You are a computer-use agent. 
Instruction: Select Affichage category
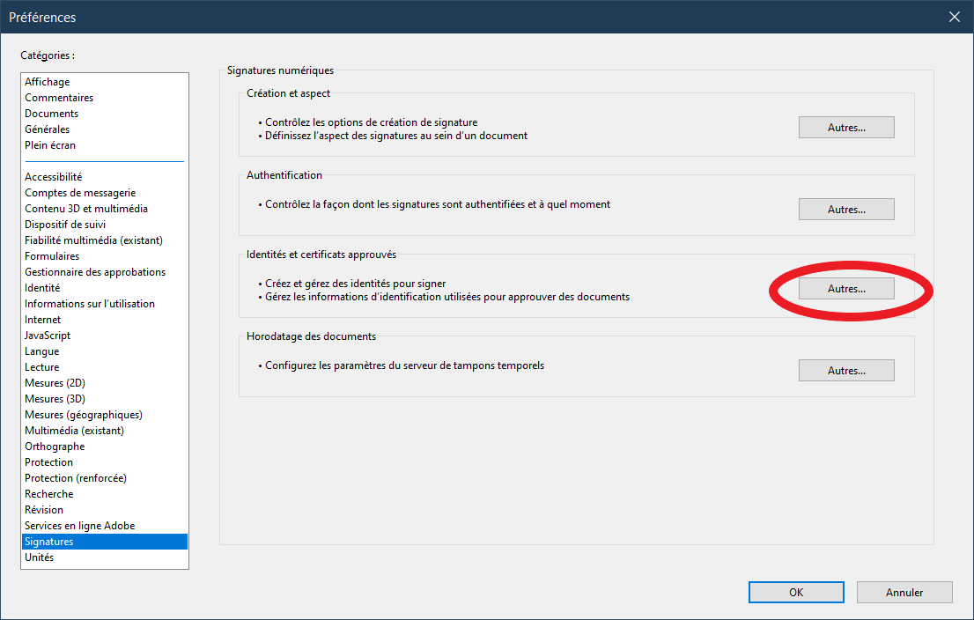(48, 82)
